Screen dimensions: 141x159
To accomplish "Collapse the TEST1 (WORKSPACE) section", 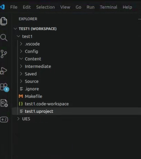I will pos(15,29).
